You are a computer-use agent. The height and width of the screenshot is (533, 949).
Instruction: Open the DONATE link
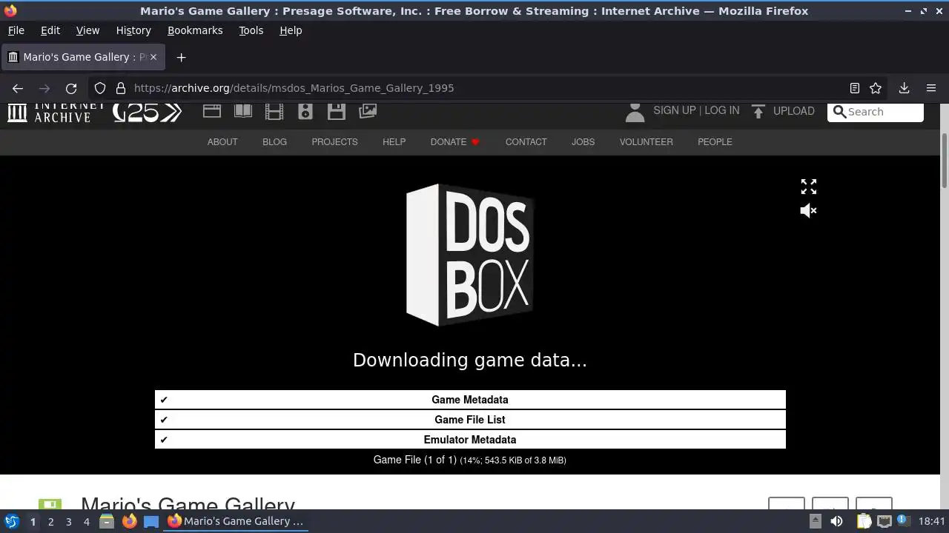pos(454,142)
